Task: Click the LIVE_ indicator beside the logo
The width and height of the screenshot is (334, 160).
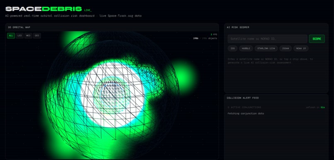Action: pyautogui.click(x=88, y=10)
